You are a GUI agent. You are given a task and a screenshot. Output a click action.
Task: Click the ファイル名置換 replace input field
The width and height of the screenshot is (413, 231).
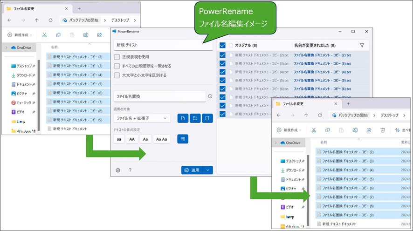coord(159,96)
